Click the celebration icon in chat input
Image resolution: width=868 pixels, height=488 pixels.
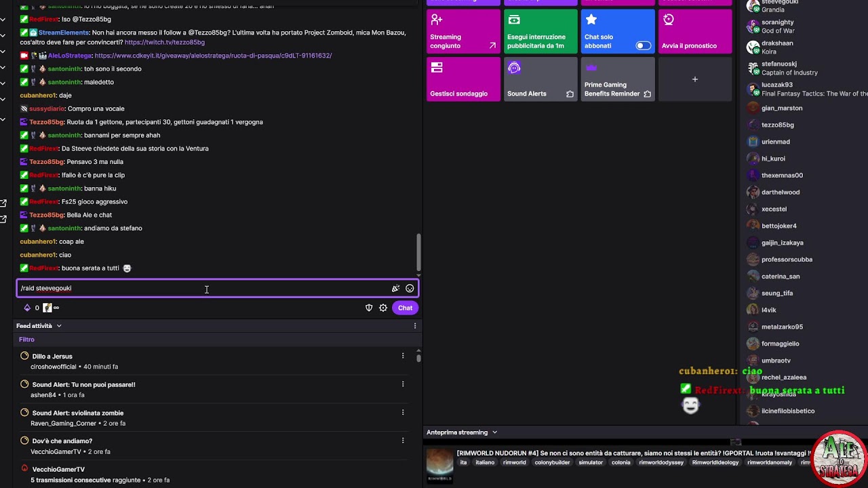point(395,288)
